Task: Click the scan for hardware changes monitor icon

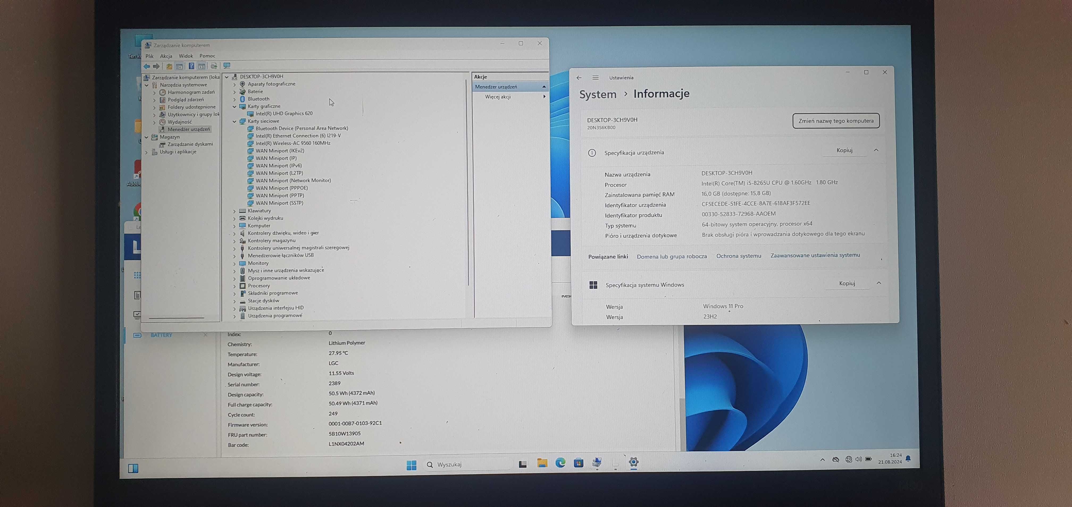Action: (x=227, y=65)
